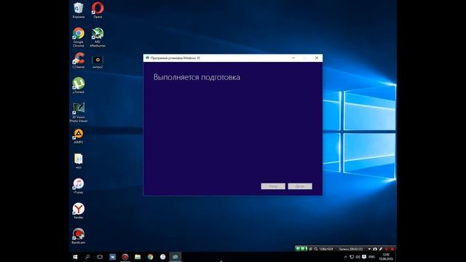Launch the iTunes desktop shortcut

79,186
